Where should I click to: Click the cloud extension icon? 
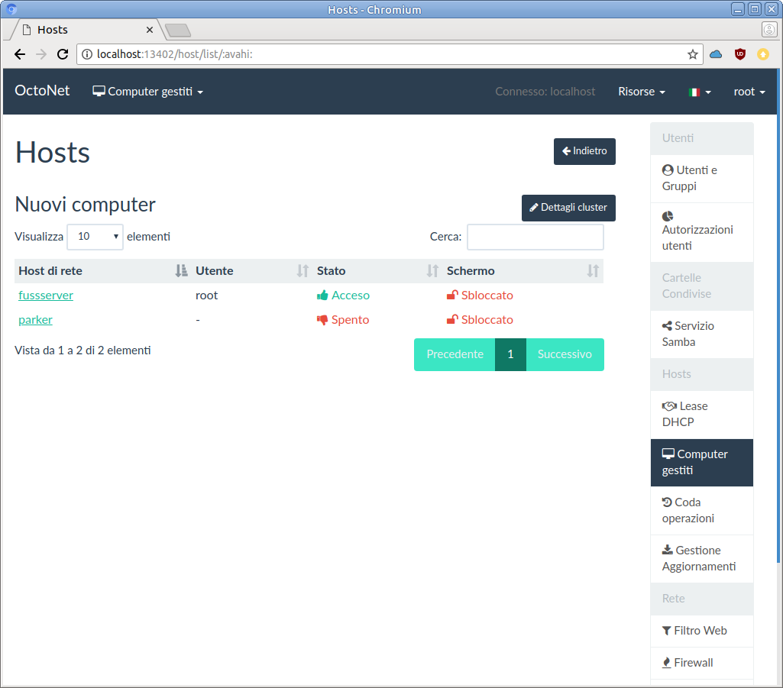[716, 54]
